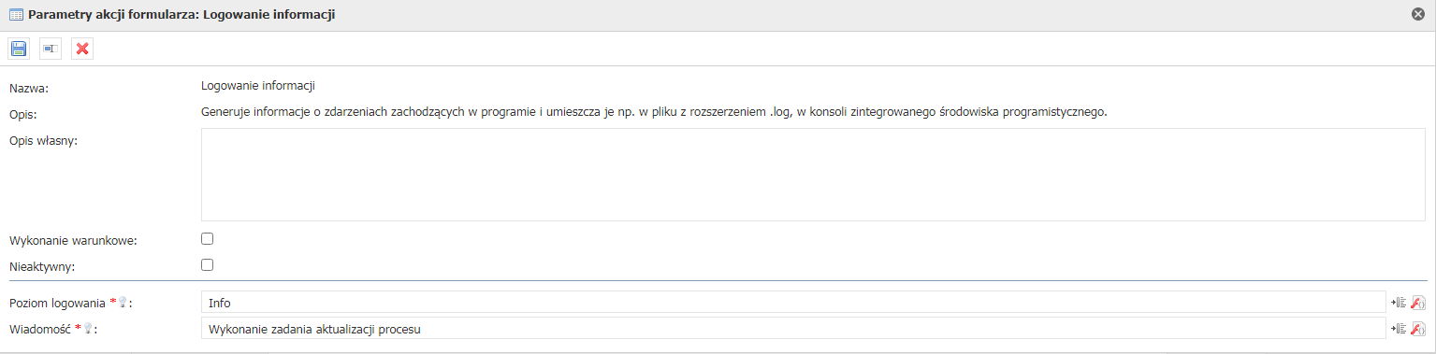Open the function editor icon beside Poziom logowania

point(1418,302)
